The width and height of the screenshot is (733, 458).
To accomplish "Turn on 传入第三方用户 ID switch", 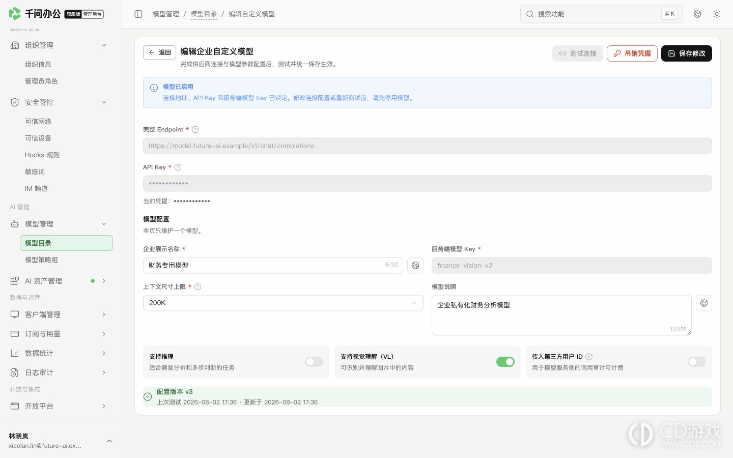I will point(697,362).
